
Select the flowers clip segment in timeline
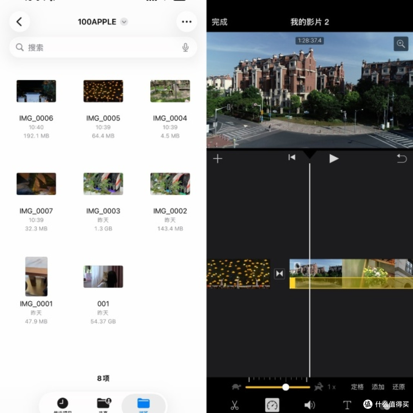[x=368, y=274]
